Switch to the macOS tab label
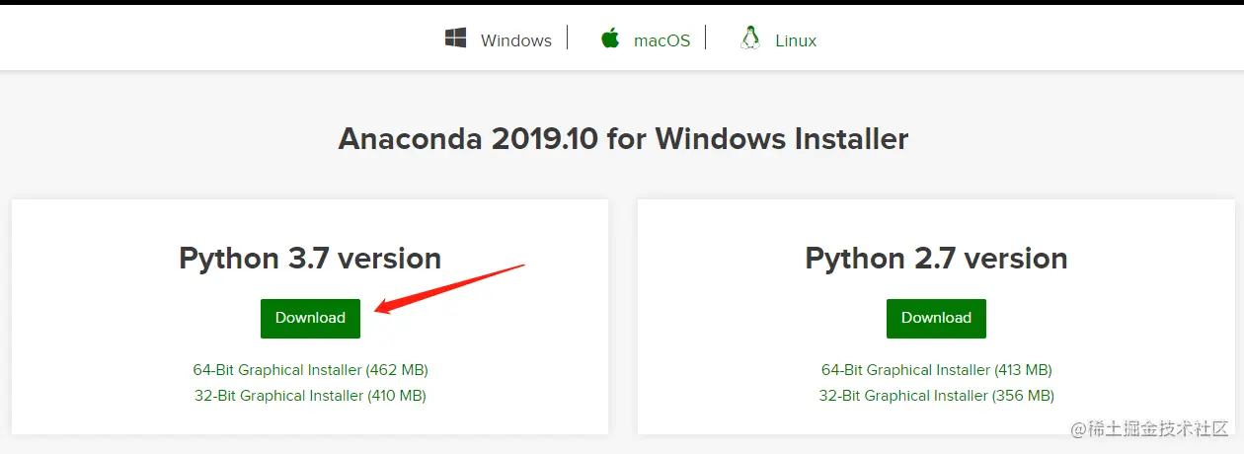The image size is (1244, 454). (x=661, y=40)
